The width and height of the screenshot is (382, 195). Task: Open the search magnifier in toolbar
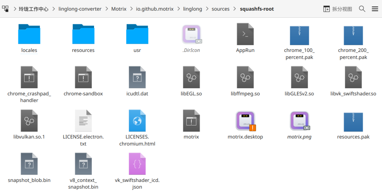pos(362,9)
